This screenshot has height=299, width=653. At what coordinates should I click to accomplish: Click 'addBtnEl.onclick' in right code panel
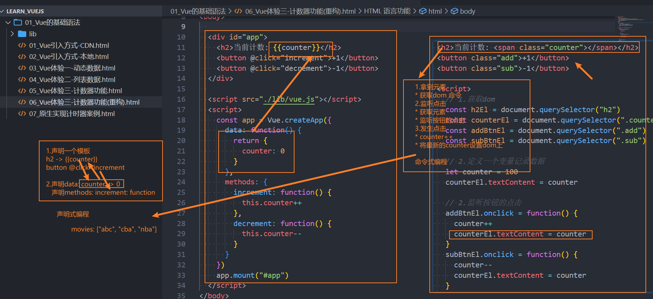click(x=479, y=213)
